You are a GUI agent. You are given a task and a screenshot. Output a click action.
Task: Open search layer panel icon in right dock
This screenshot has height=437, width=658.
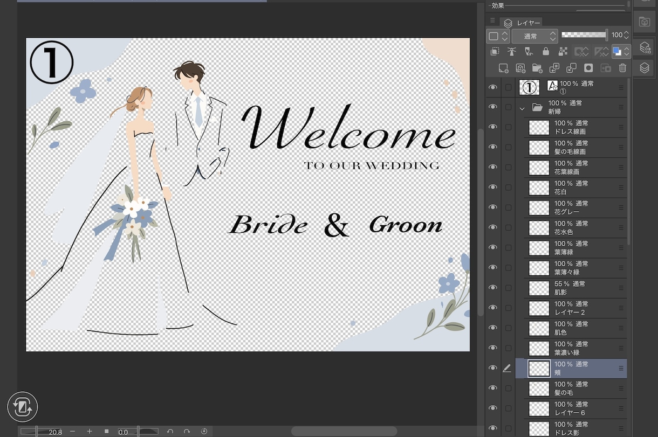click(644, 48)
